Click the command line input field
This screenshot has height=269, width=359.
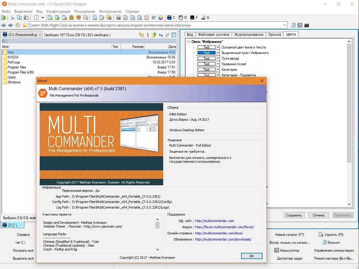coord(155,25)
